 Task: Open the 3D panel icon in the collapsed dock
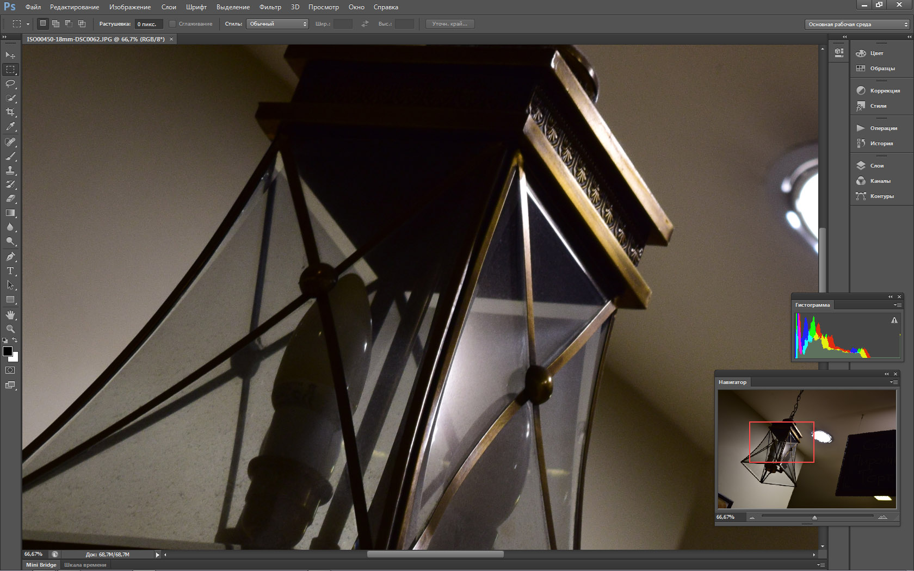[839, 53]
